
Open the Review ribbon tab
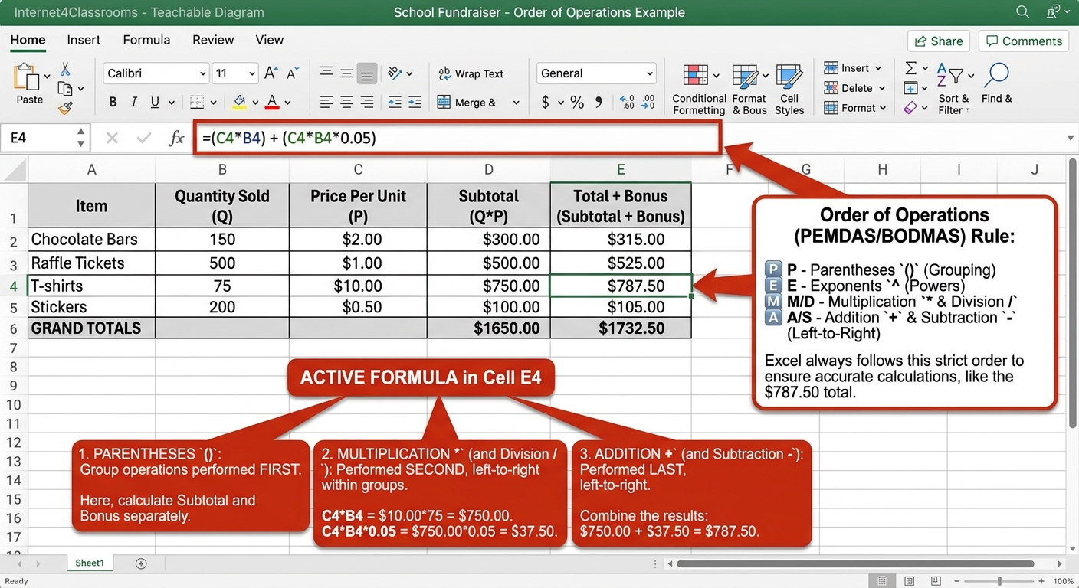pos(213,40)
